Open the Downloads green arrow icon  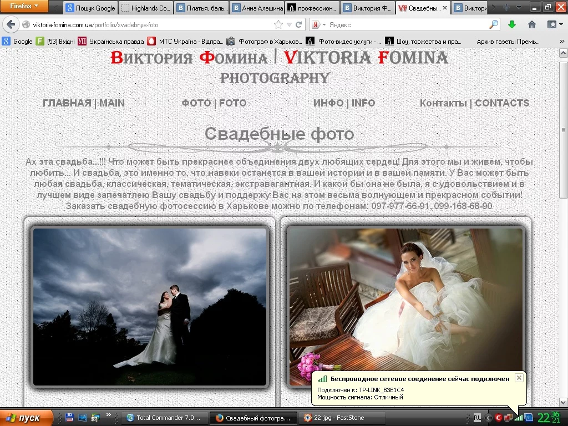[512, 24]
